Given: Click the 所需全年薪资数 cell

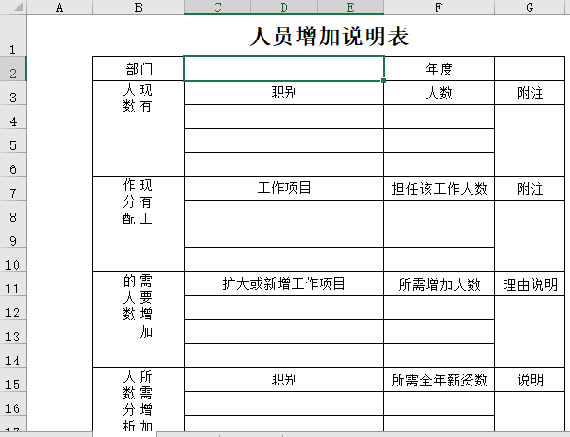Looking at the screenshot, I should point(438,380).
